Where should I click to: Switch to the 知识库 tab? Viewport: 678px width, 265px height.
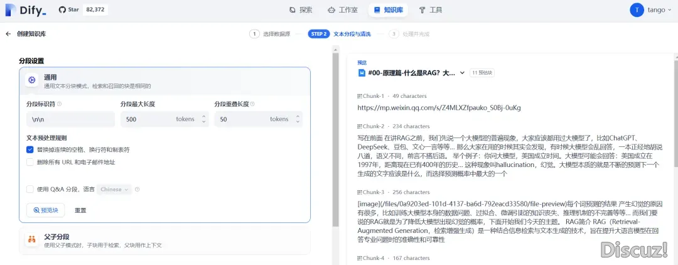388,10
